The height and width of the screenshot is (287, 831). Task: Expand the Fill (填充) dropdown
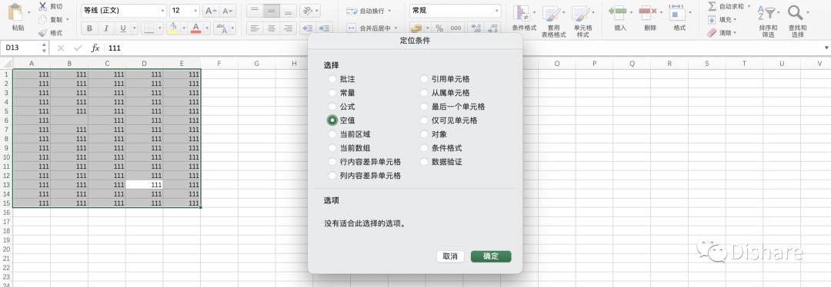click(x=736, y=19)
